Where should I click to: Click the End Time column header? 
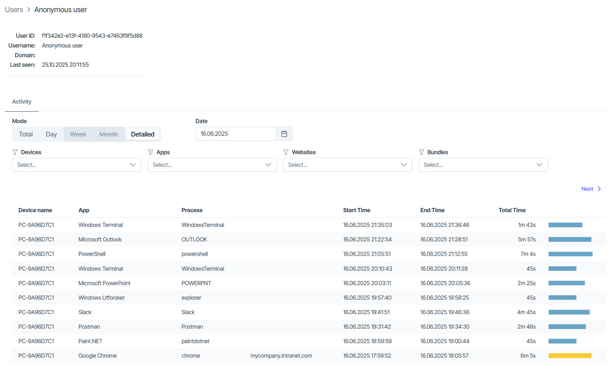point(432,210)
